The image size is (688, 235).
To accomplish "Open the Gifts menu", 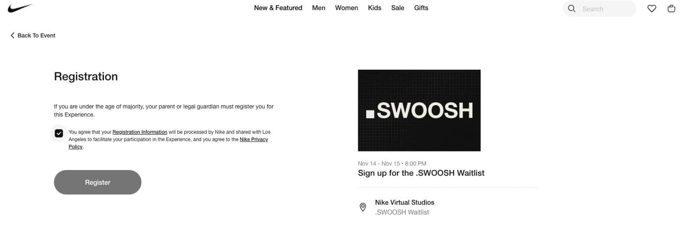I will pyautogui.click(x=421, y=8).
